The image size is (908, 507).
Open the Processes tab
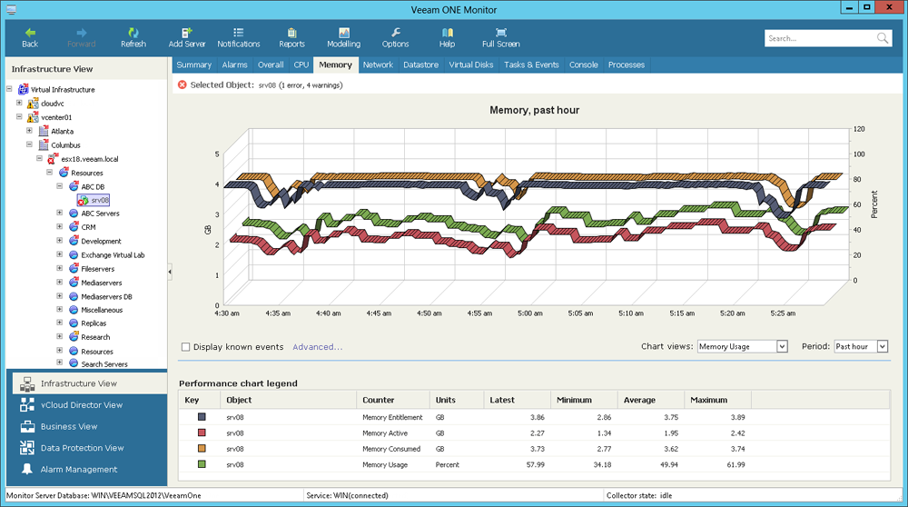(x=627, y=65)
